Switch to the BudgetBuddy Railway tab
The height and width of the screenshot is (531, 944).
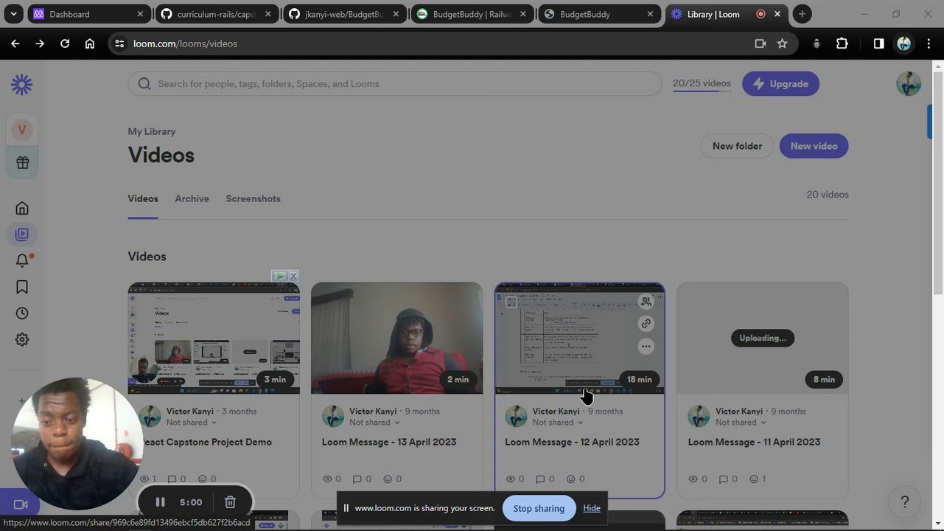pos(472,14)
